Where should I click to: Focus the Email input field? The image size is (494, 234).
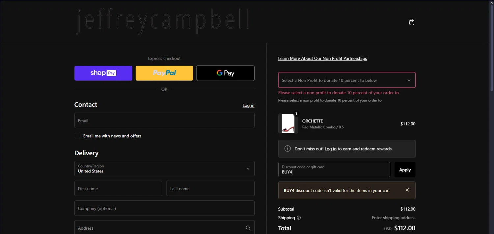coord(164,120)
